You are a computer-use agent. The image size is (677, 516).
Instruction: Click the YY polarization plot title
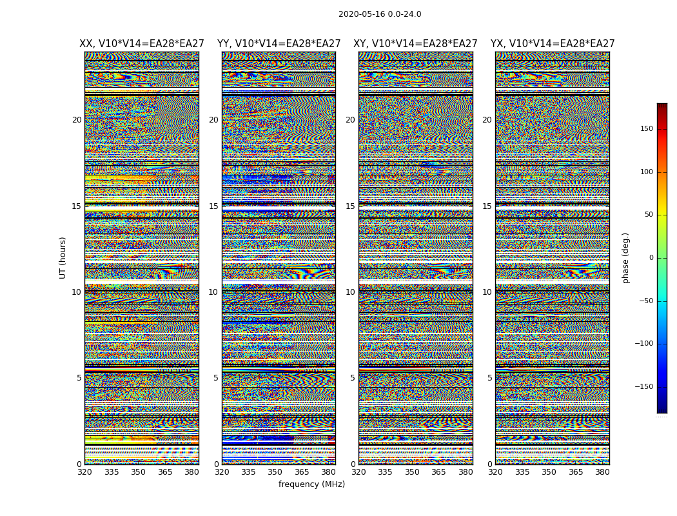(x=279, y=44)
